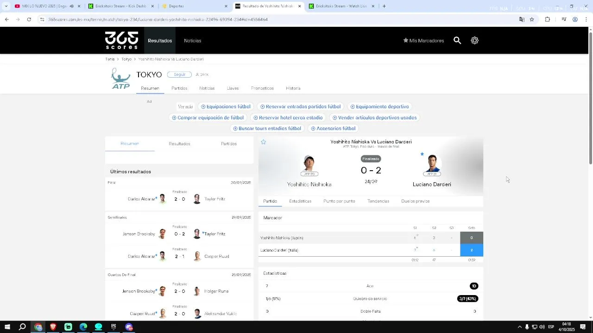
Task: Select the match Partido tab
Action: [x=270, y=201]
